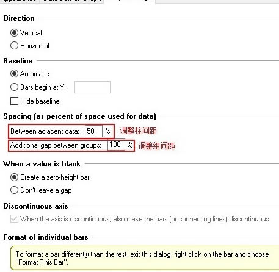The height and width of the screenshot is (272, 279).
Task: Click the 'Hide baseline' label text
Action: (x=40, y=101)
